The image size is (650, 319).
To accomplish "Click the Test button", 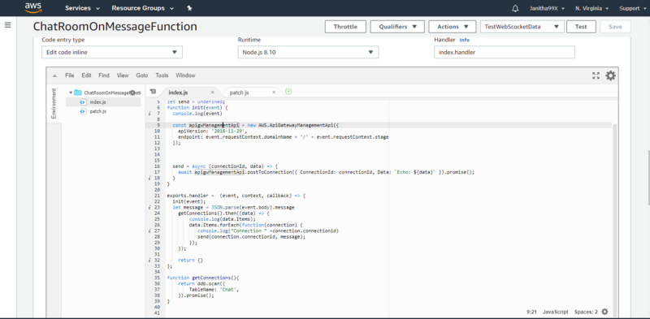I will click(581, 27).
